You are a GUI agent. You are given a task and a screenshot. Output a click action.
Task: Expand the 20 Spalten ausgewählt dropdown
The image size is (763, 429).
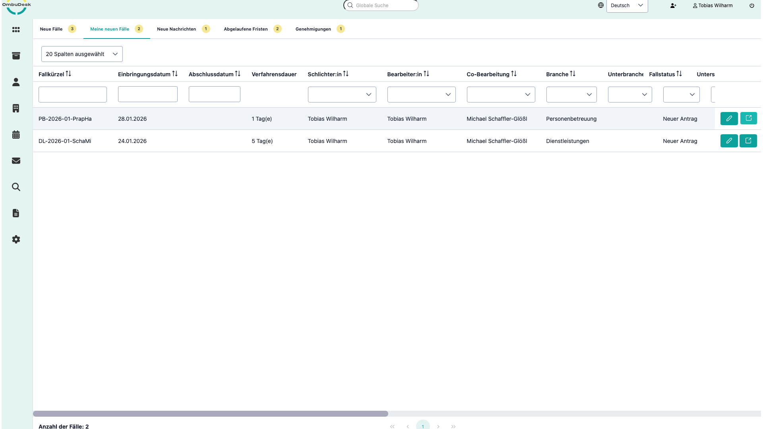pyautogui.click(x=82, y=54)
